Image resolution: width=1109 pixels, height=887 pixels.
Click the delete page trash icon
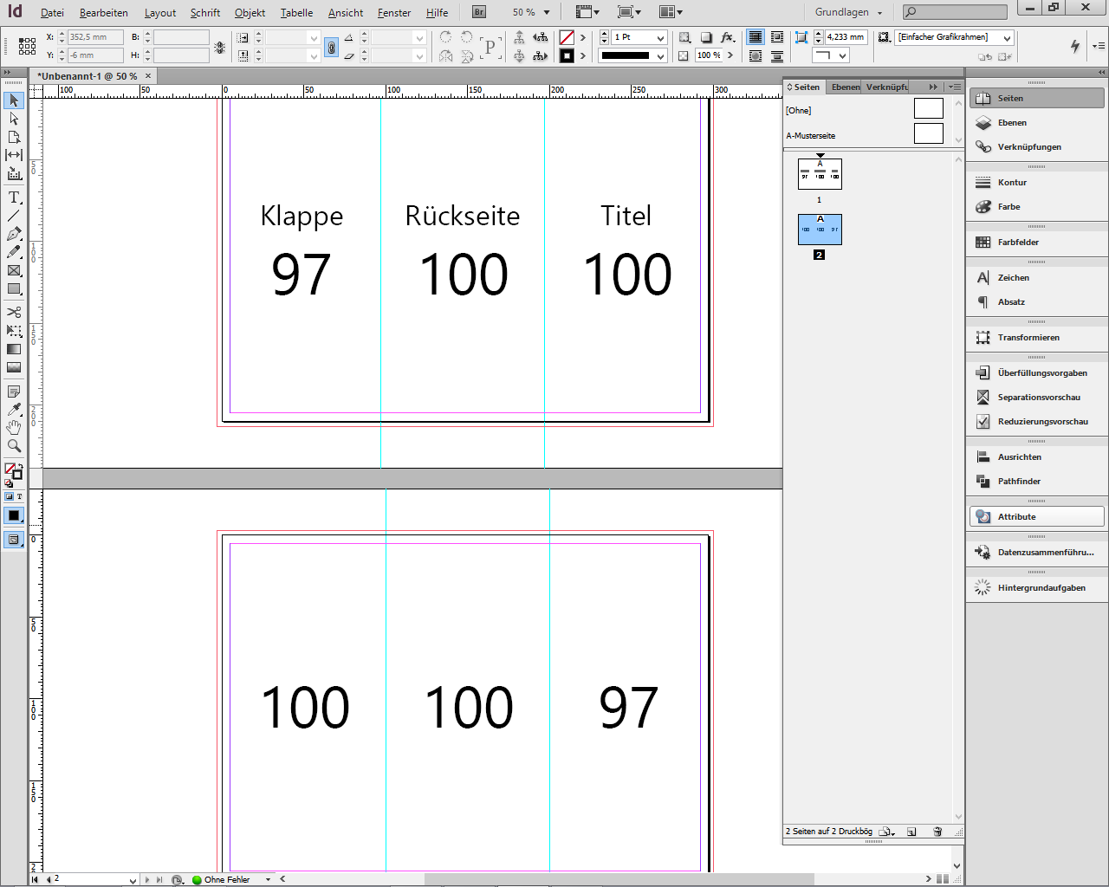pyautogui.click(x=937, y=832)
